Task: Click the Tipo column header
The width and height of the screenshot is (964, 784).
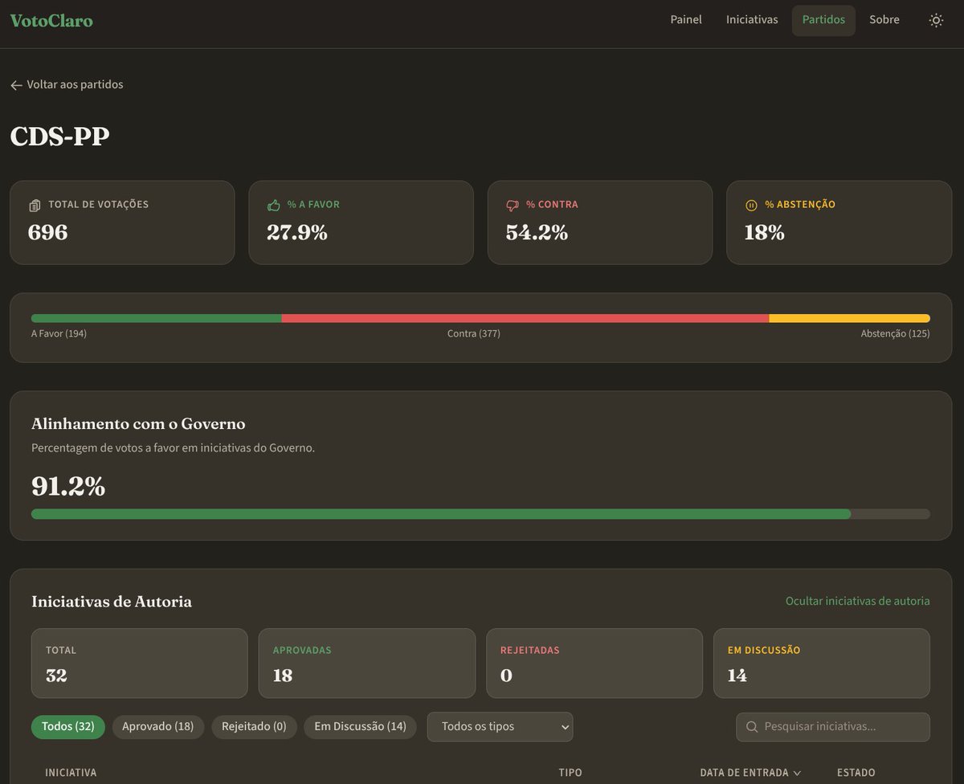Action: tap(570, 773)
